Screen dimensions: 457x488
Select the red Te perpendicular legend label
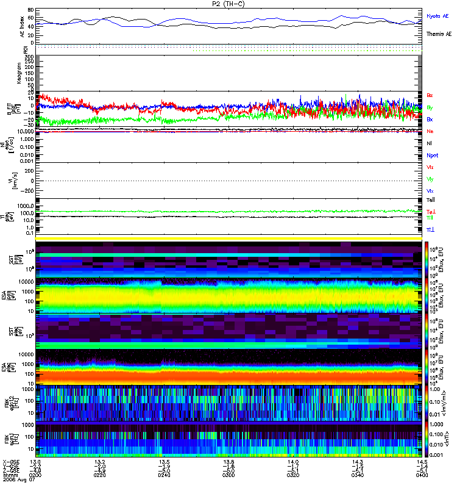(431, 212)
